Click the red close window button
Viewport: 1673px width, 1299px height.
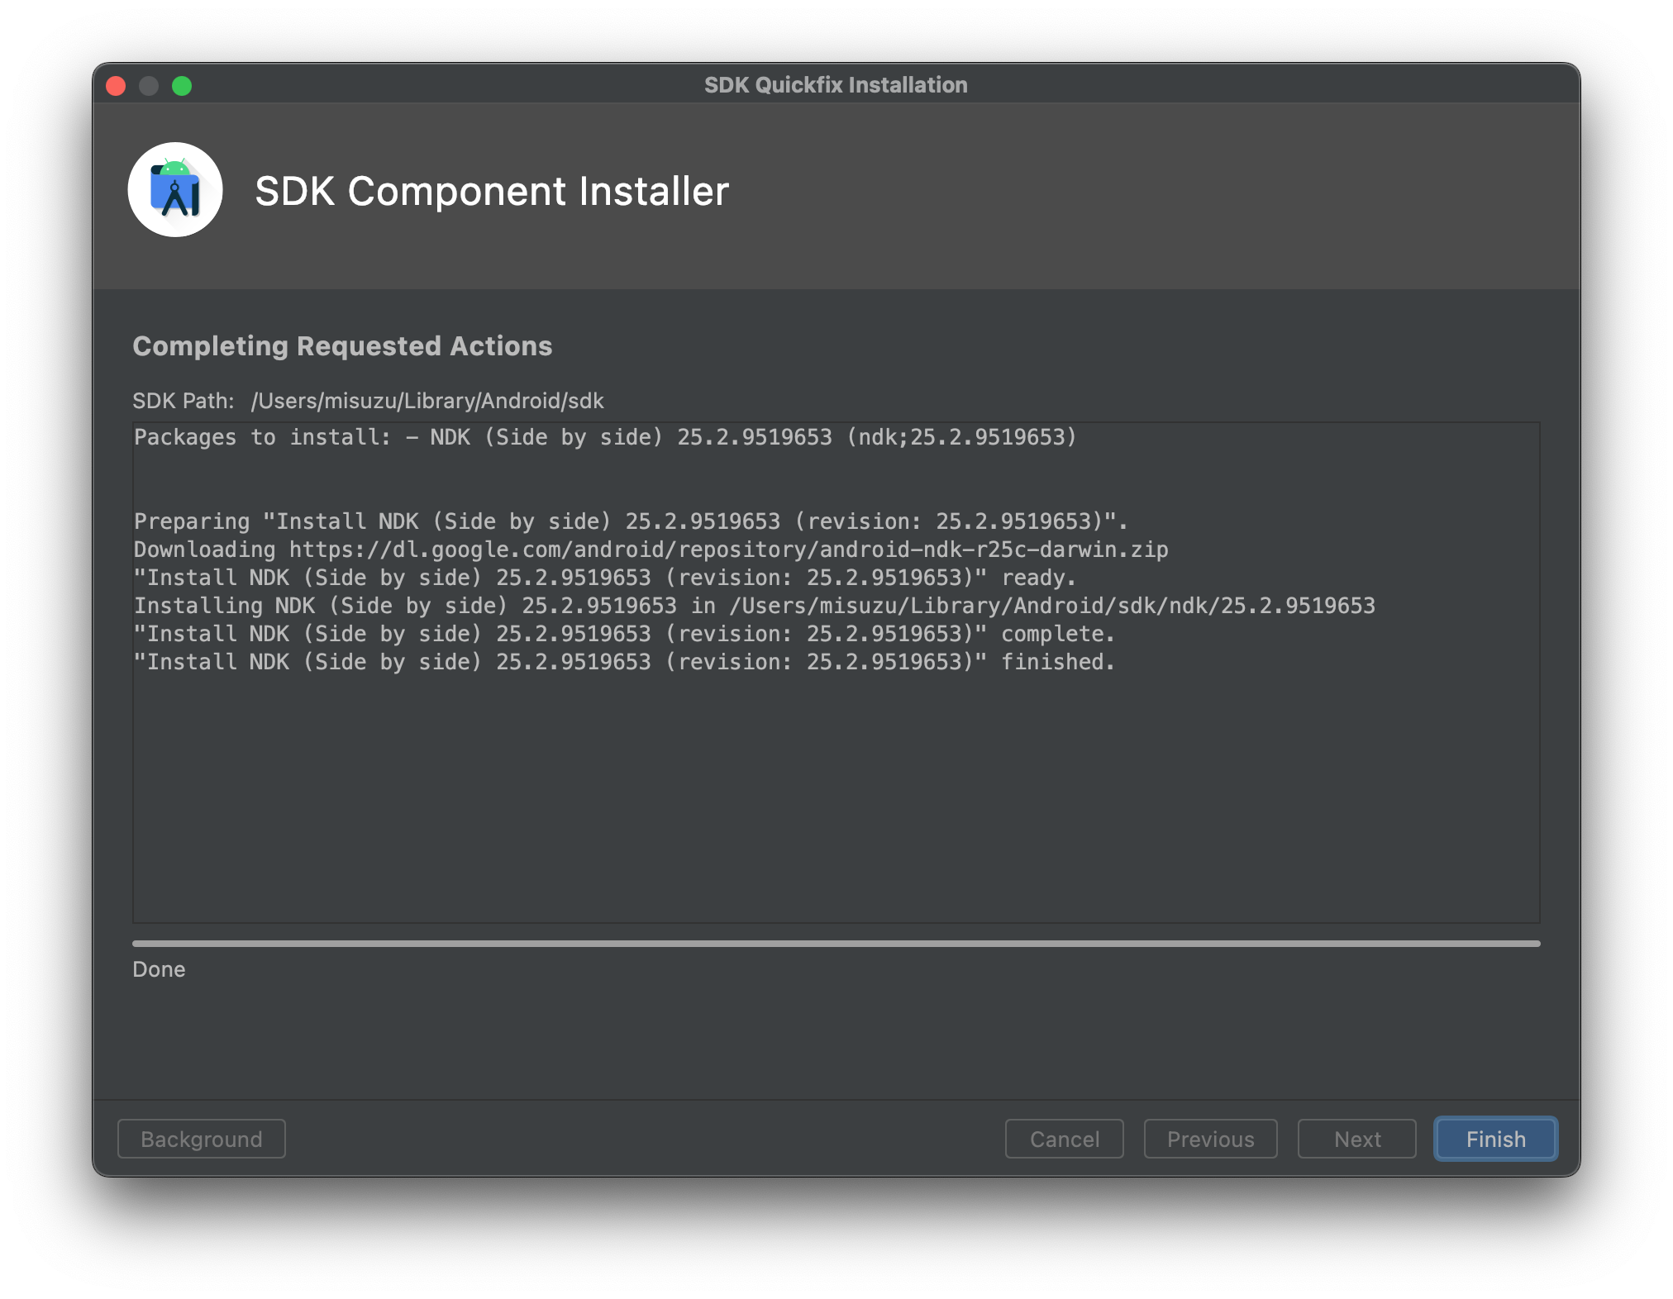click(x=116, y=86)
